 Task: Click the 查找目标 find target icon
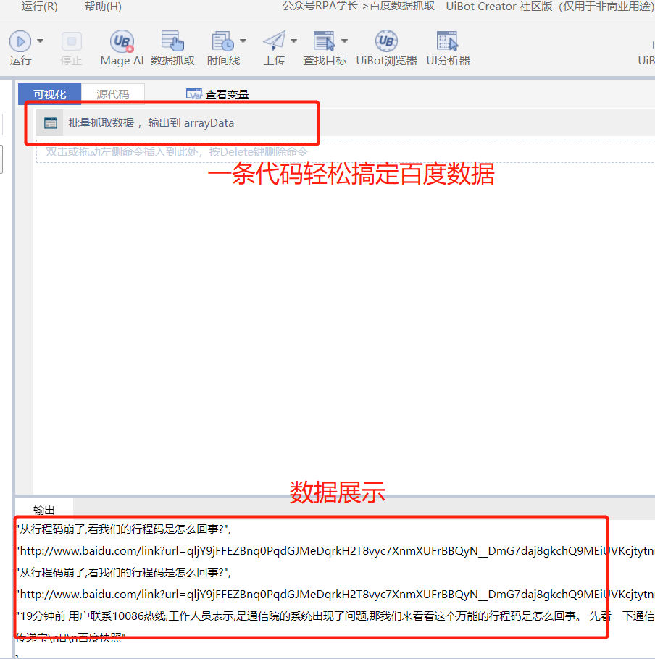click(x=324, y=41)
